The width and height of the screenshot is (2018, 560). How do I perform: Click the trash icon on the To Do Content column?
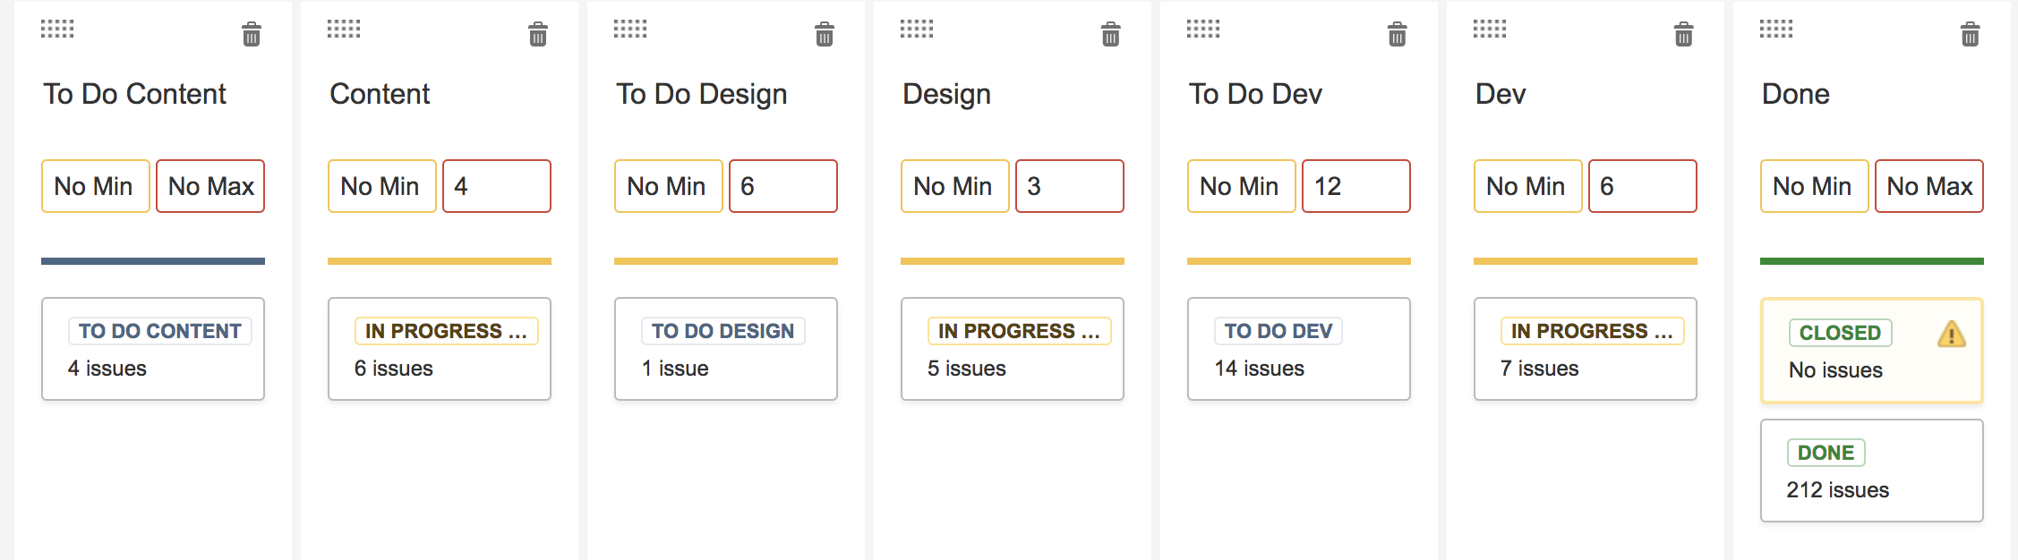coord(251,34)
